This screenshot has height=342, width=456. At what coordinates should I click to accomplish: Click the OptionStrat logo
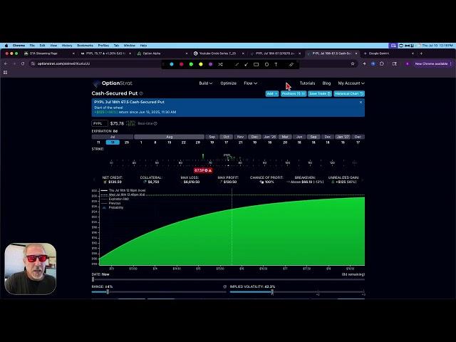pyautogui.click(x=113, y=83)
